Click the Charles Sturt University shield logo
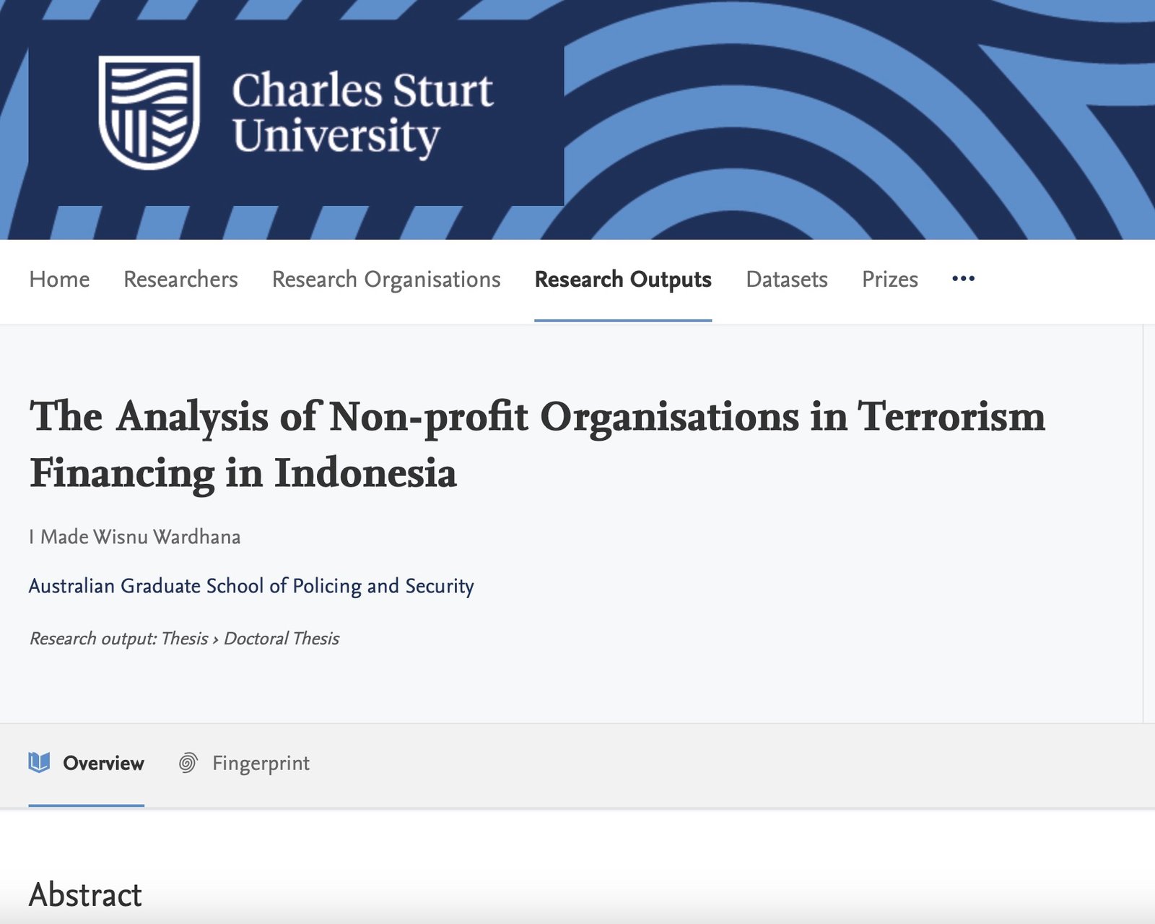This screenshot has width=1155, height=924. pos(149,112)
